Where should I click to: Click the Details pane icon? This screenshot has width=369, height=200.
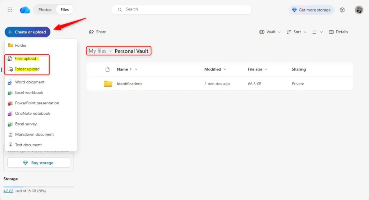[331, 32]
